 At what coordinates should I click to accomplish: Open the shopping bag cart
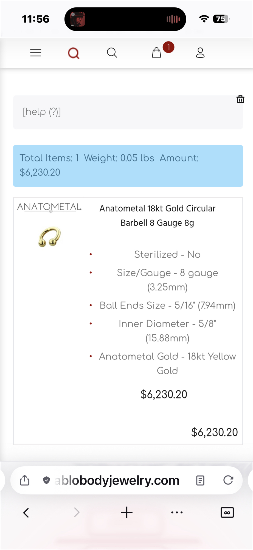[156, 53]
